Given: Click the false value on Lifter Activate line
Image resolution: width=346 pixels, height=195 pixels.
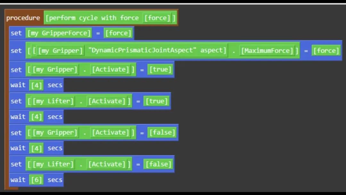Looking at the screenshot, I should click(x=158, y=164).
